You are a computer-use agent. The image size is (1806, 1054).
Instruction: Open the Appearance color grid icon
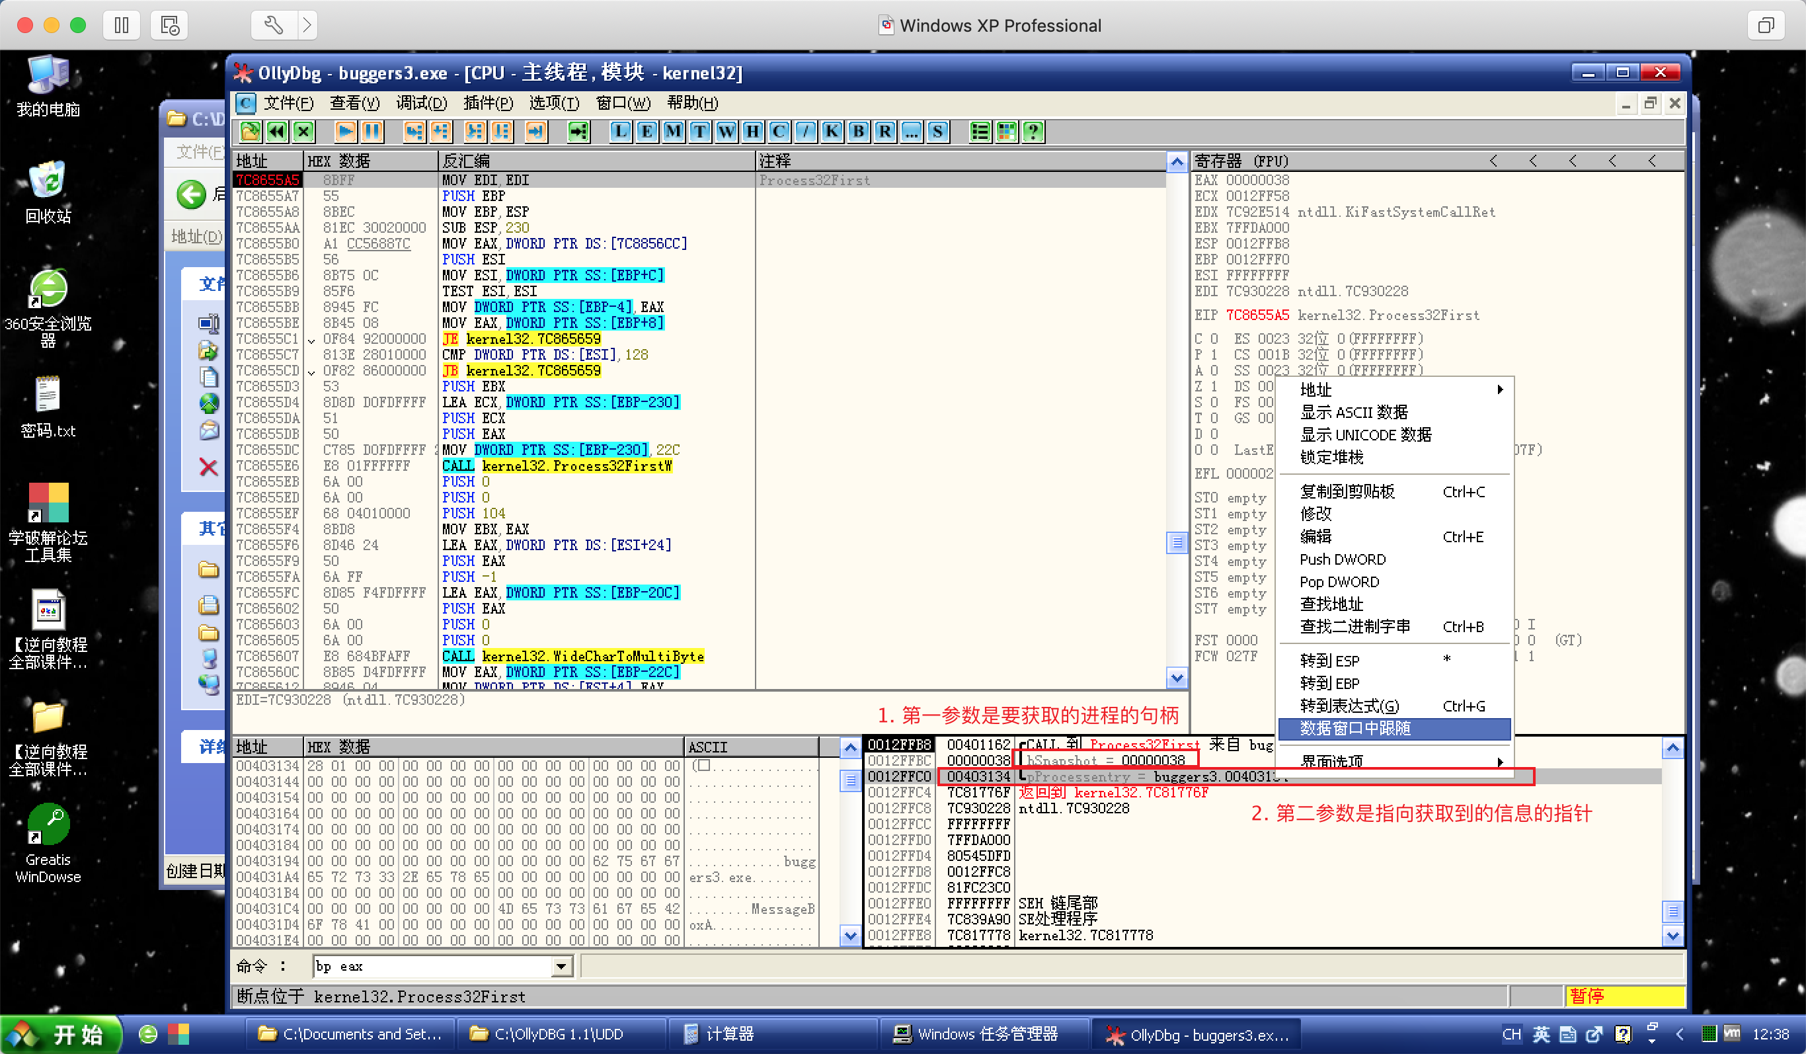point(1006,131)
